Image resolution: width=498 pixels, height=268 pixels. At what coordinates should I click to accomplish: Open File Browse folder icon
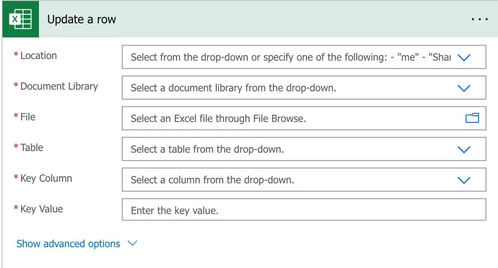coord(471,118)
